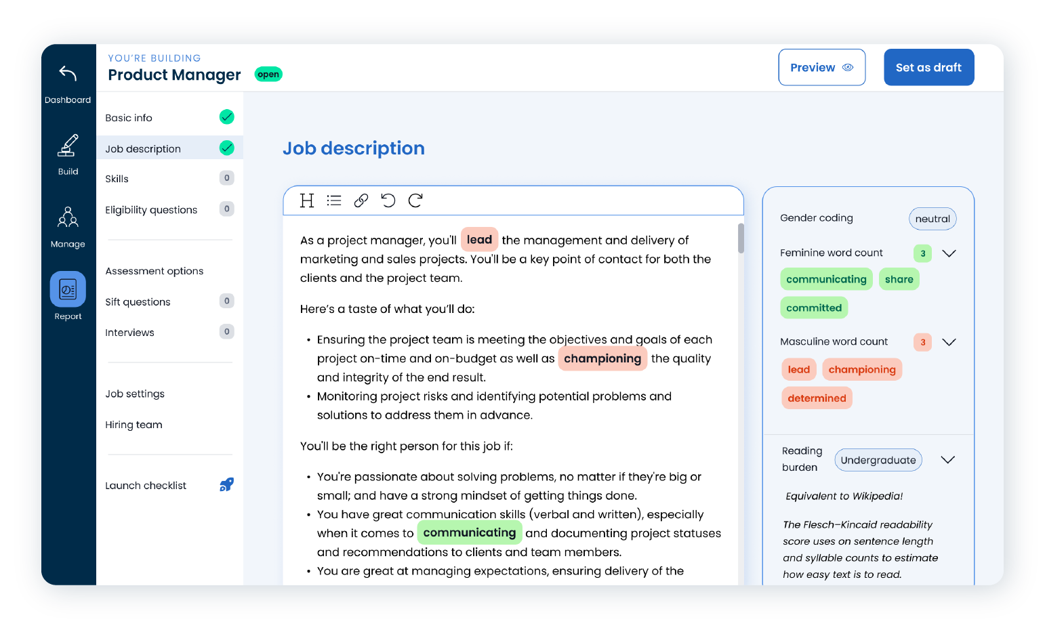Apply a heading with the H toolbar icon
The width and height of the screenshot is (1045, 630).
pyautogui.click(x=307, y=201)
